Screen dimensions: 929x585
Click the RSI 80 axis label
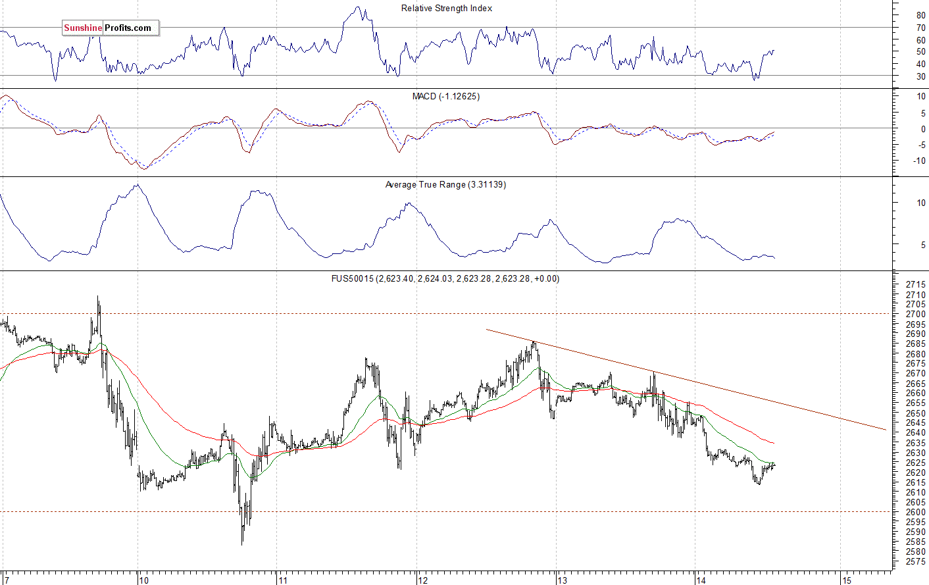click(x=921, y=15)
